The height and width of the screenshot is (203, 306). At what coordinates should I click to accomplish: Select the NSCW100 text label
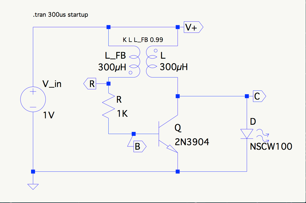pos(271,146)
